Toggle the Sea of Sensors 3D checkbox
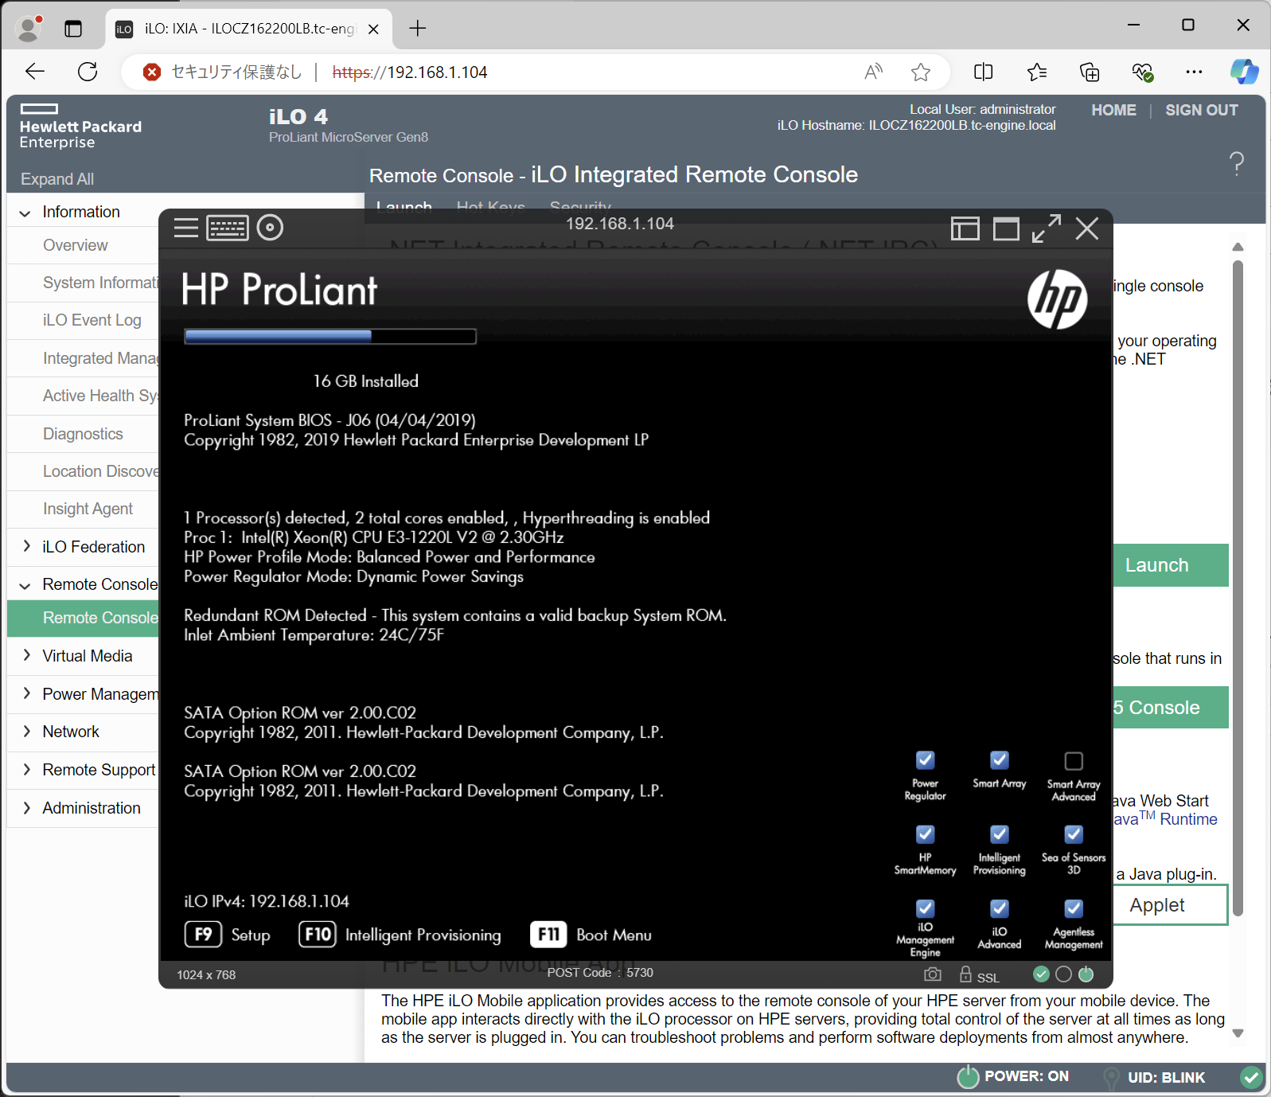 pos(1074,834)
